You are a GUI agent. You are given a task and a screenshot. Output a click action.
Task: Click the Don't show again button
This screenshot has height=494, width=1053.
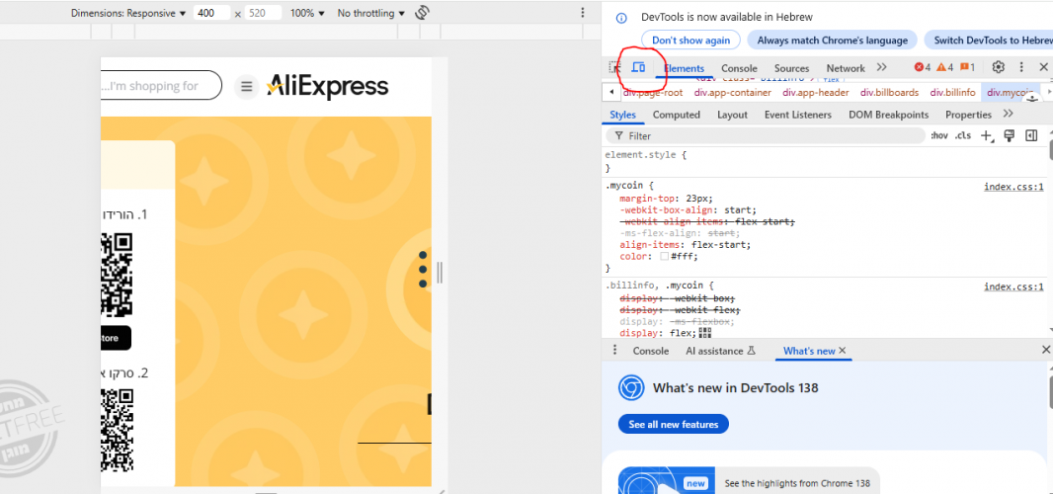tap(690, 41)
